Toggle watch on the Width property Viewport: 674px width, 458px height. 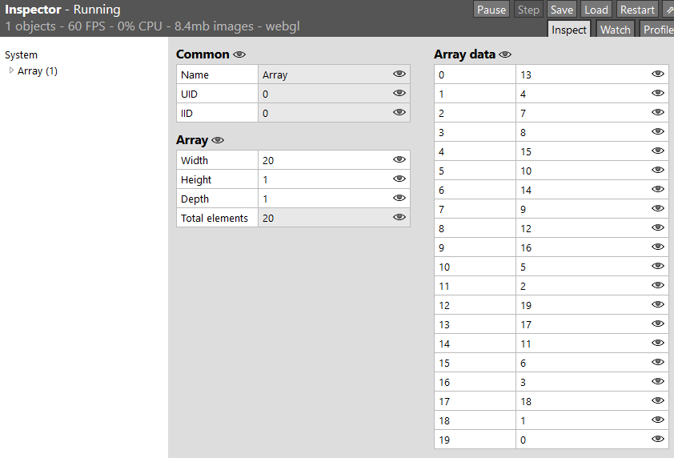click(399, 160)
